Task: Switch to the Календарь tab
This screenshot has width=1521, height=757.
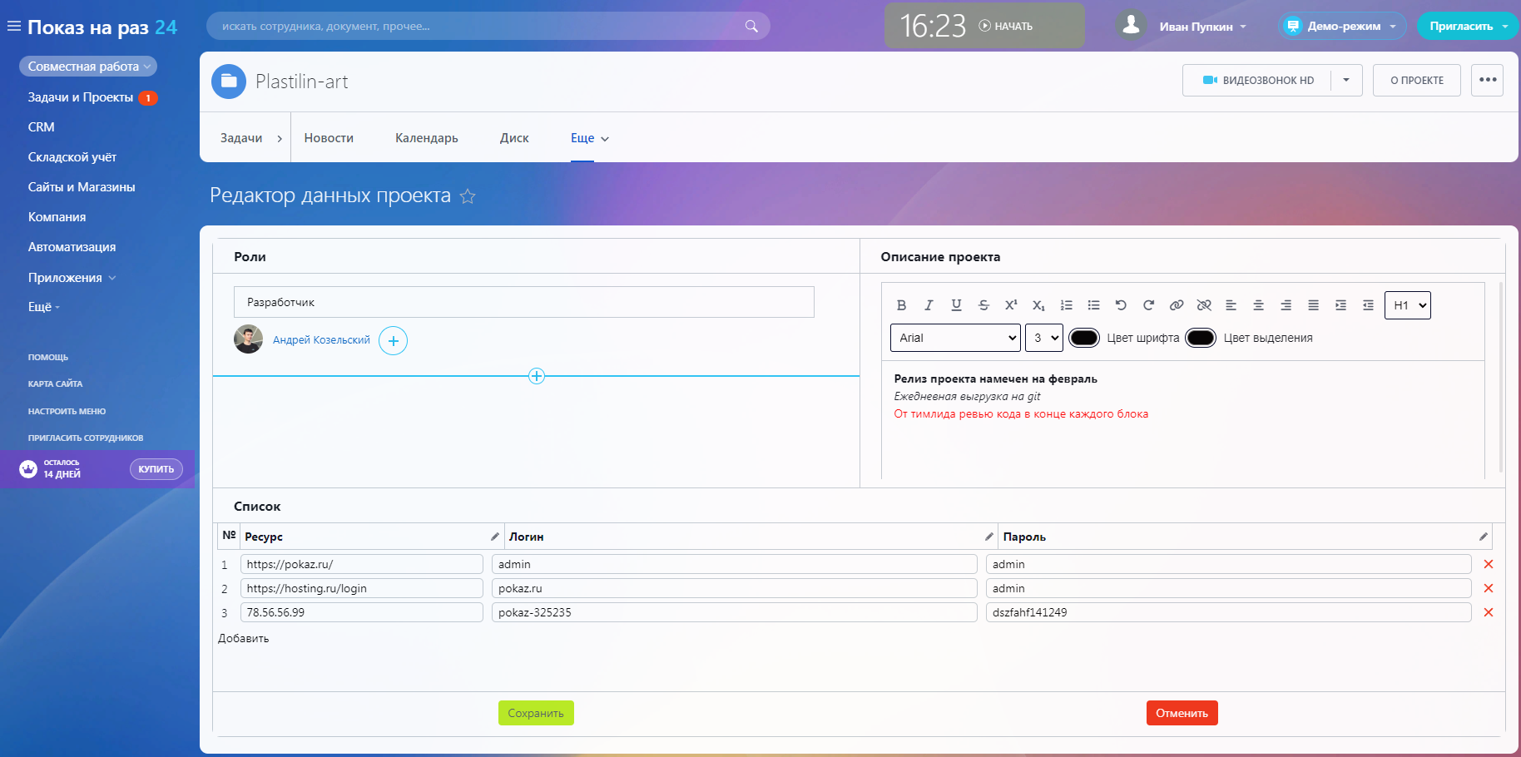Action: click(x=426, y=138)
